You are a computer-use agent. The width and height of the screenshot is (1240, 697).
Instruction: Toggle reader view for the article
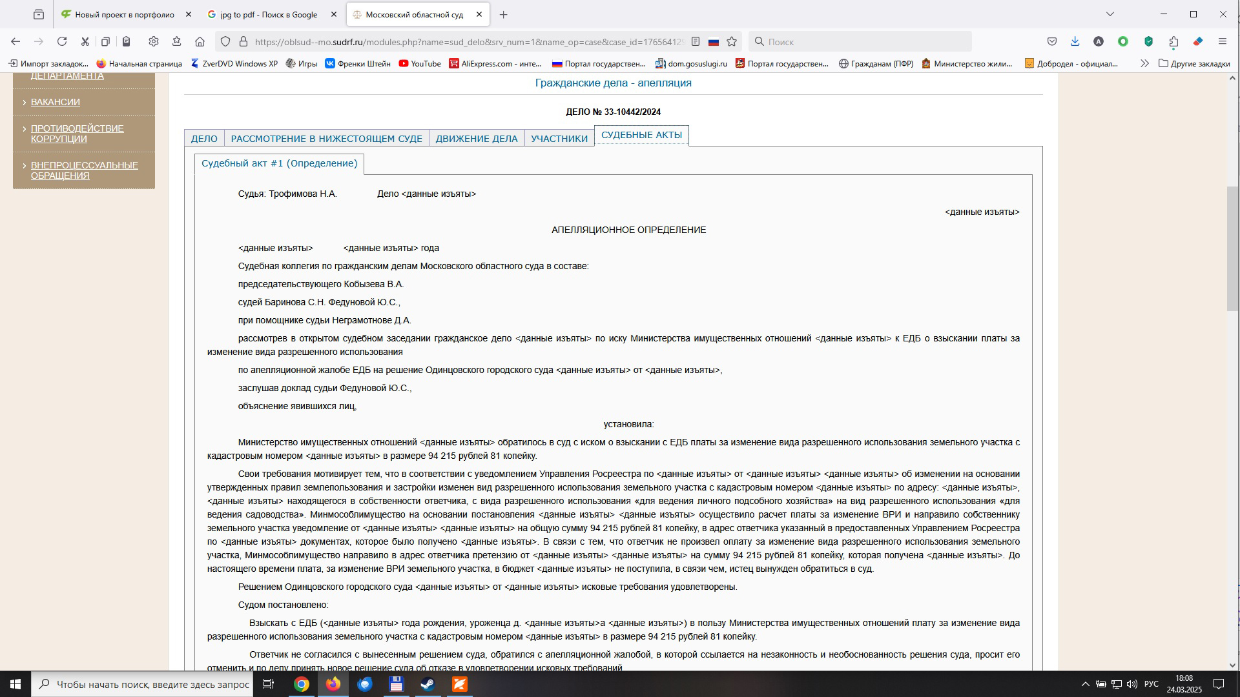pos(694,41)
